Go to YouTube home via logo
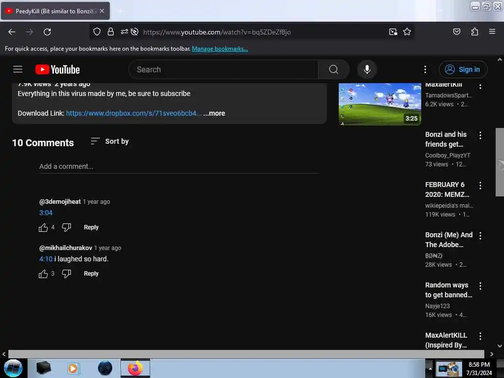Screen dimensions: 504x378 click(58, 69)
